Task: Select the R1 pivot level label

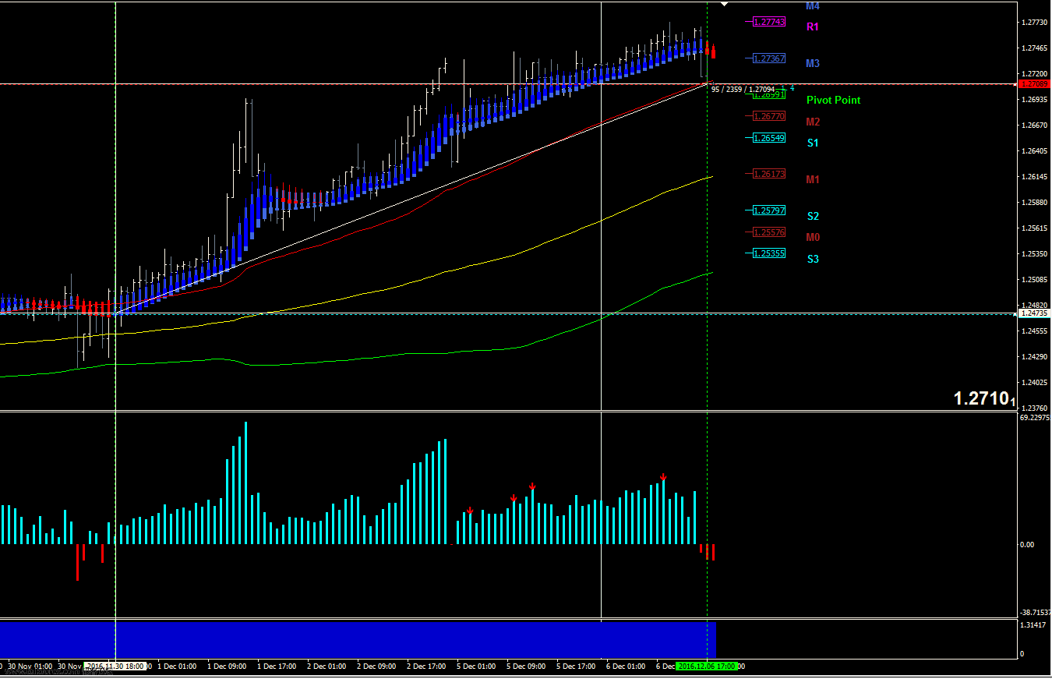Action: point(813,27)
